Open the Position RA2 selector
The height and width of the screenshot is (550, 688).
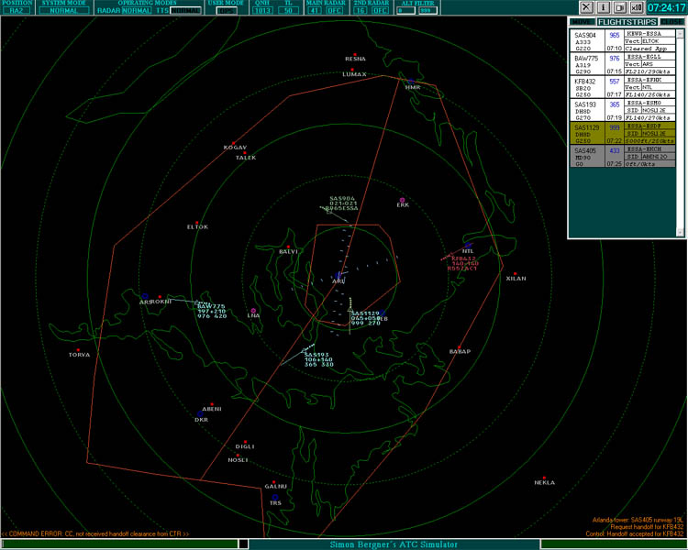click(x=18, y=11)
